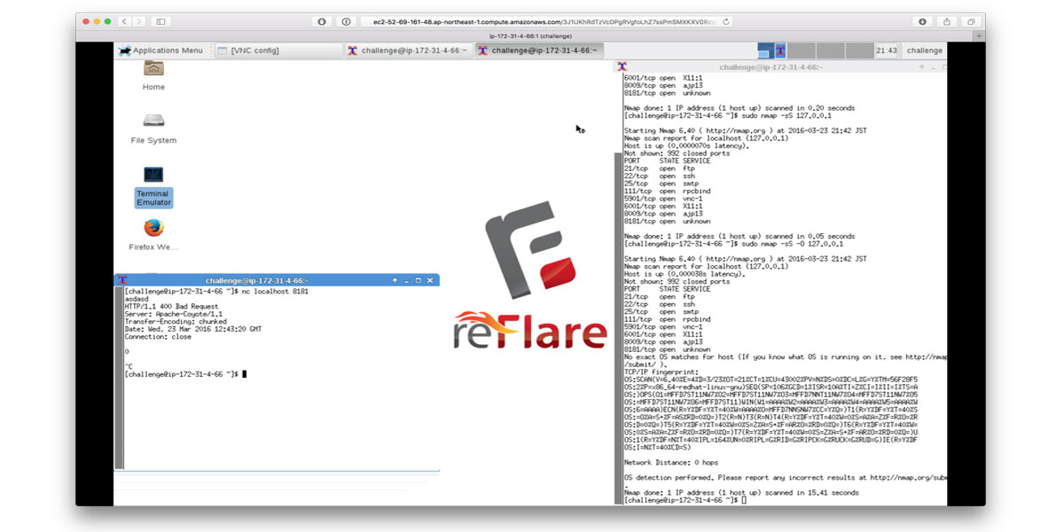Click the last prompt in the right terminal
Screen dimensions: 1064x532
click(x=685, y=500)
